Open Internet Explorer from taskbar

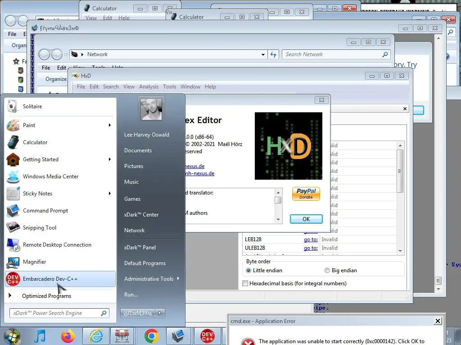click(x=96, y=336)
